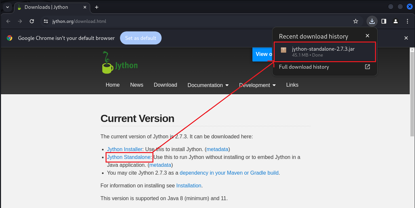
Task: Click Set as default button
Action: [x=141, y=38]
